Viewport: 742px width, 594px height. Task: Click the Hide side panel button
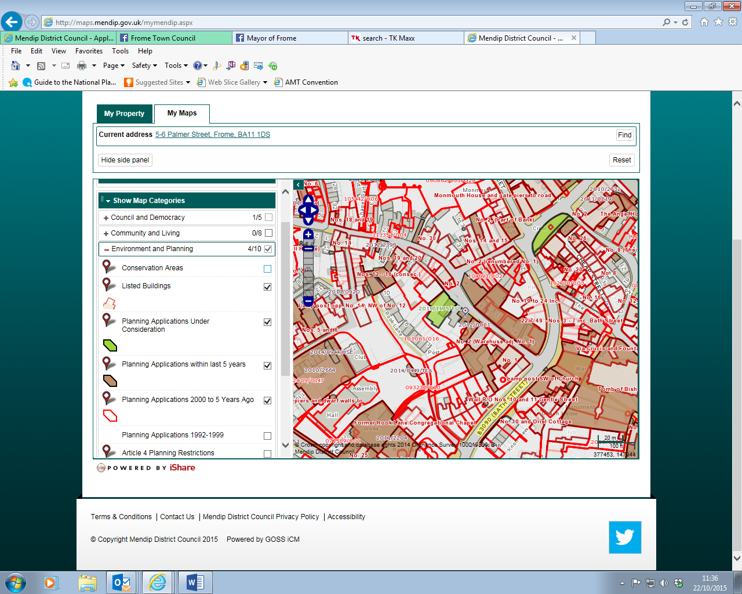point(125,160)
